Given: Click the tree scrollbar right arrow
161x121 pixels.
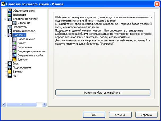Looking at the screenshot, I should (x=44, y=105).
